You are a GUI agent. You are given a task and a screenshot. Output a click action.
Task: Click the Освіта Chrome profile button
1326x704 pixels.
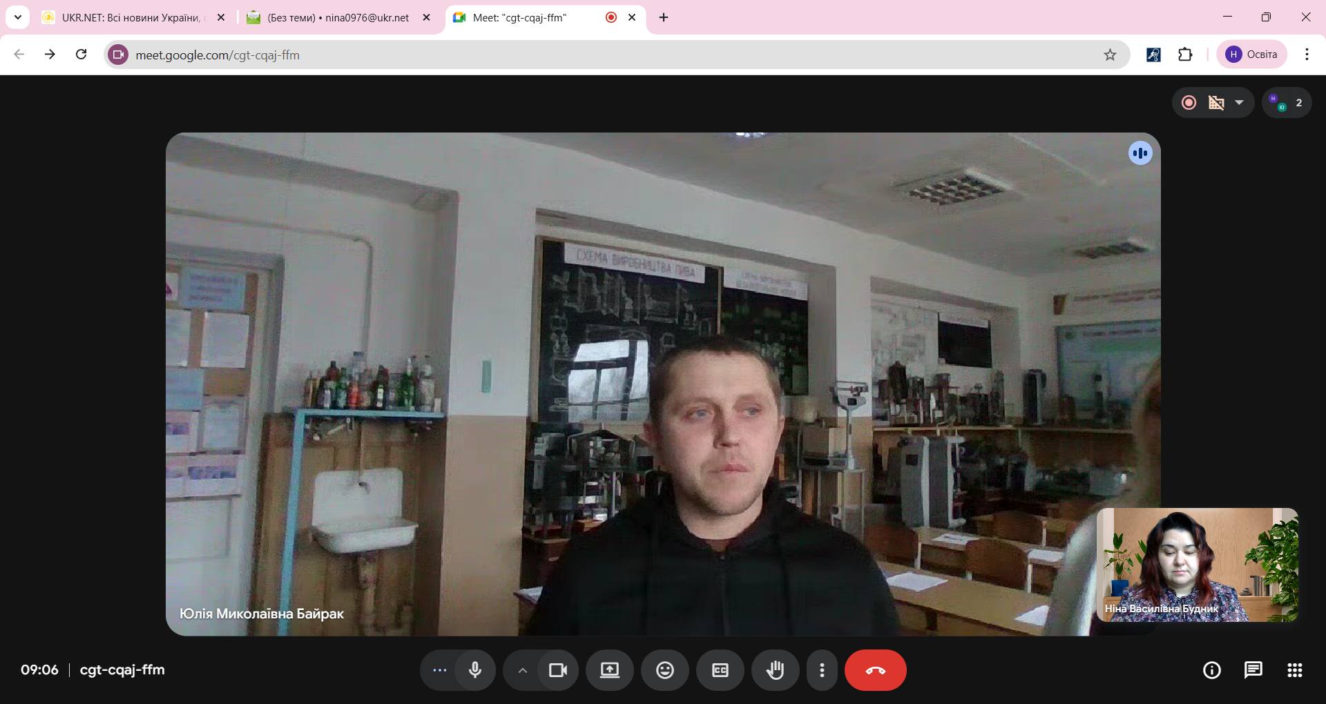[1251, 55]
